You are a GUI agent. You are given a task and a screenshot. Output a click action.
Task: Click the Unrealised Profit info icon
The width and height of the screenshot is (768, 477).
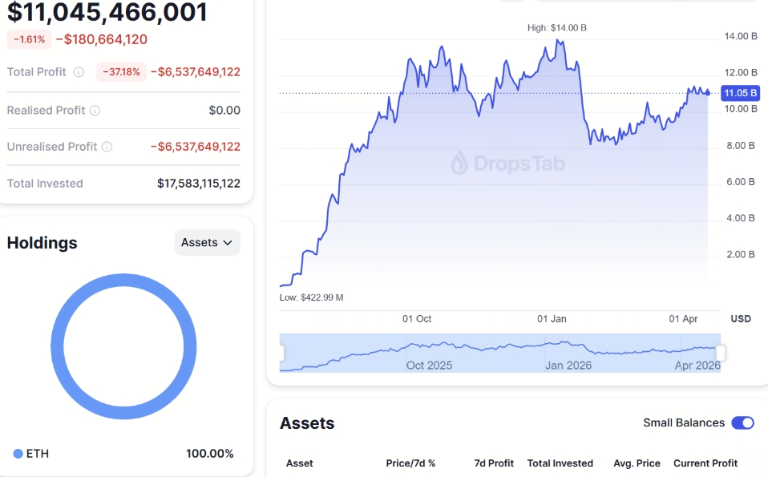tap(107, 147)
